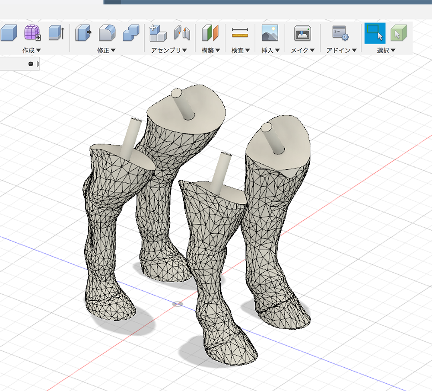The image size is (432, 391).
Task: Click the Scripts and Add-ins icon
Action: (340, 33)
